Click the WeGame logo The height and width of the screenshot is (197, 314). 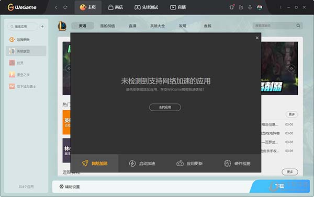[22, 7]
